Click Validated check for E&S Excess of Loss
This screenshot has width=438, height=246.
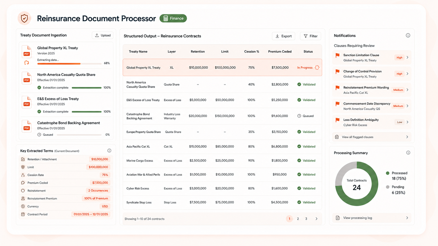point(299,100)
